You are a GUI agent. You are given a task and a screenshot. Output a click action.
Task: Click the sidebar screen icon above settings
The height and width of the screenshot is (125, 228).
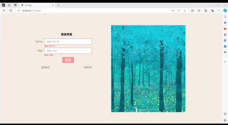225,114
